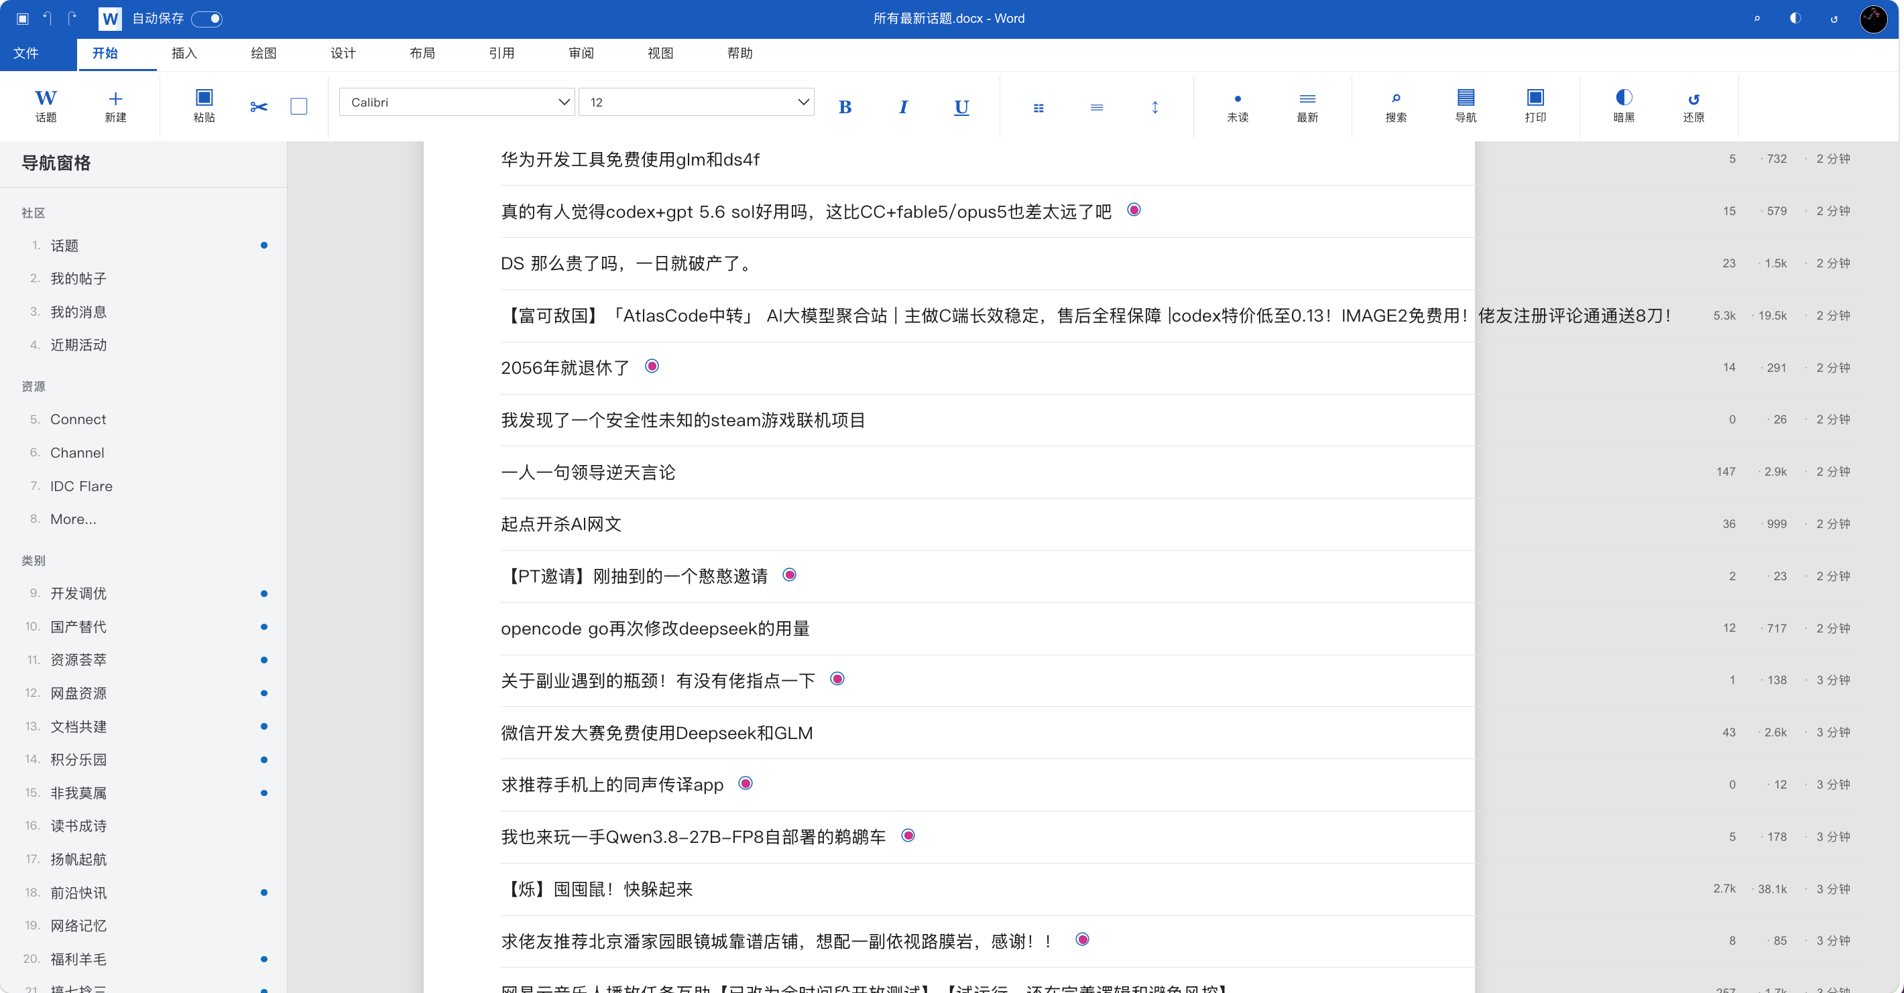This screenshot has height=993, width=1904.
Task: Switch to the 视图 ribbon tab
Action: pos(660,53)
